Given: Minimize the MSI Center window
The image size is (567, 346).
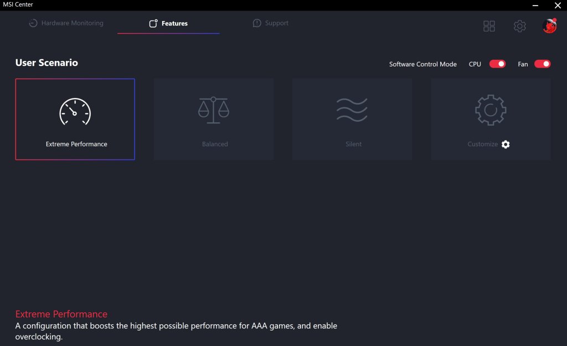Looking at the screenshot, I should tap(535, 6).
